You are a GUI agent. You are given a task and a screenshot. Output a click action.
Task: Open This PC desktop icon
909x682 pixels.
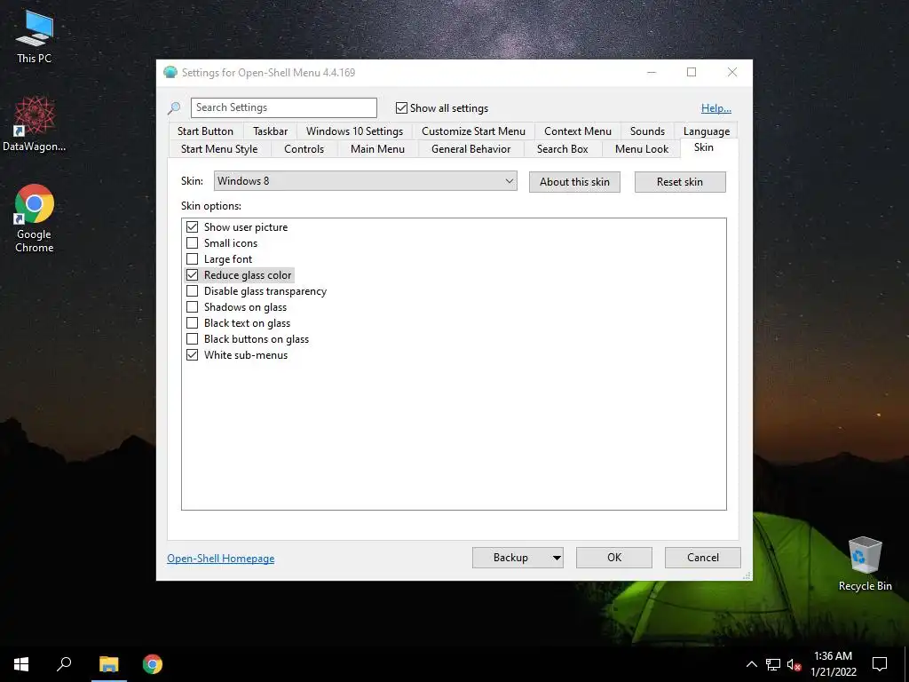pyautogui.click(x=35, y=36)
